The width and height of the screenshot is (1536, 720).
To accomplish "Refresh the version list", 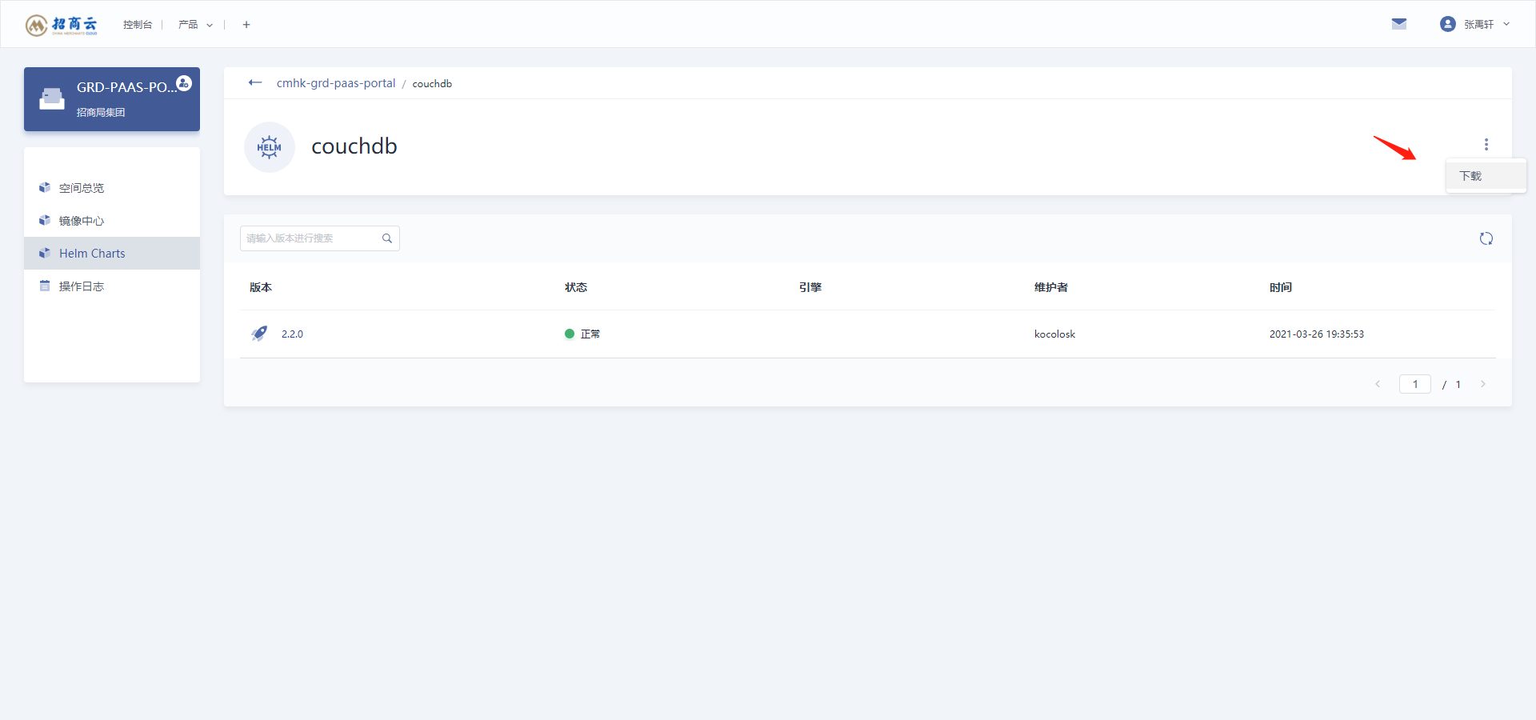I will pos(1486,238).
